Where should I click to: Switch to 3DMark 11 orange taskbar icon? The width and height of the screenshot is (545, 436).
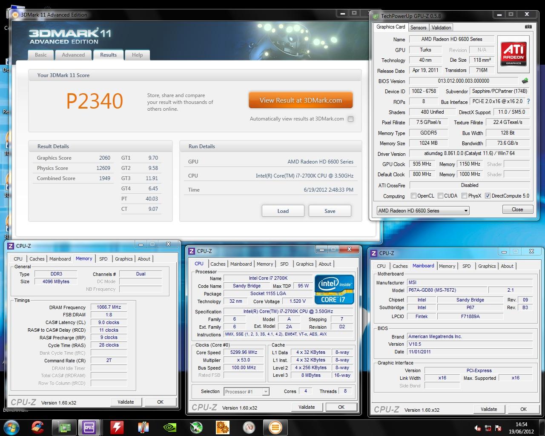[x=275, y=427]
